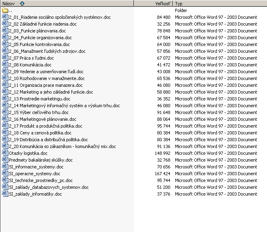Click Word icon beside 2_15 Výber cieľového trhu.doc
Viewport: 267px width, 232px height.
pos(5,112)
